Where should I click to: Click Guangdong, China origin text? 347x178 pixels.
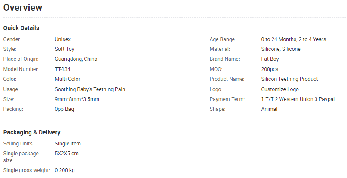coord(76,59)
